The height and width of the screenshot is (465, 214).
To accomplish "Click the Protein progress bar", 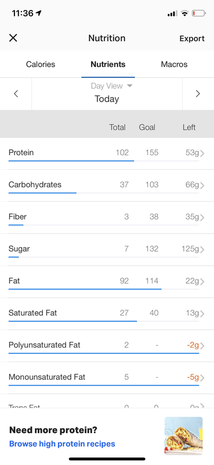I will (x=104, y=161).
